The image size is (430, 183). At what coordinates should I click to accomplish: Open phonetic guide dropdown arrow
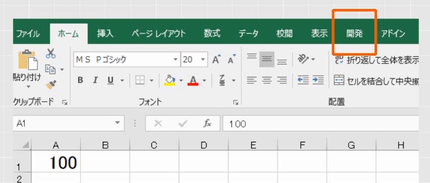234,80
